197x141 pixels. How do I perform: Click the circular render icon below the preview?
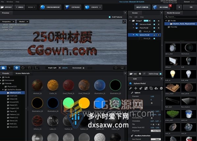[x=116, y=68]
